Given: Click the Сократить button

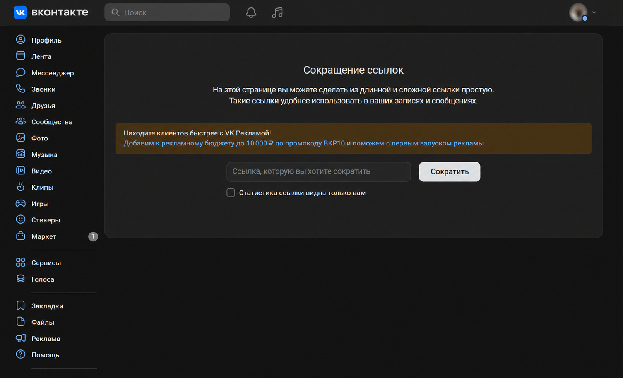Looking at the screenshot, I should click(x=450, y=172).
